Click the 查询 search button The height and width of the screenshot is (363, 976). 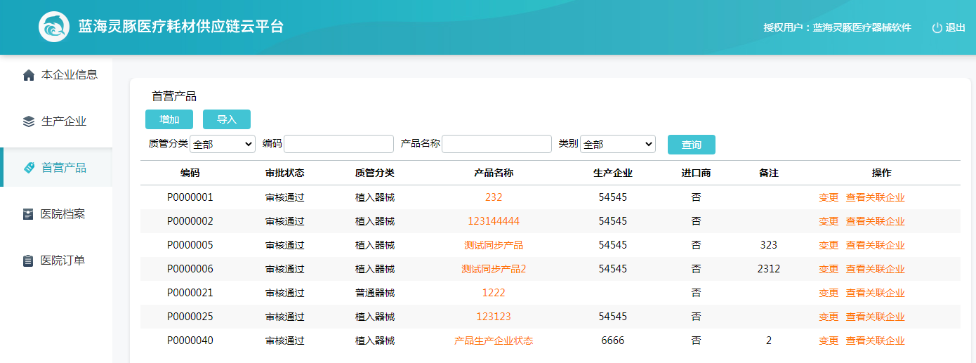click(692, 145)
